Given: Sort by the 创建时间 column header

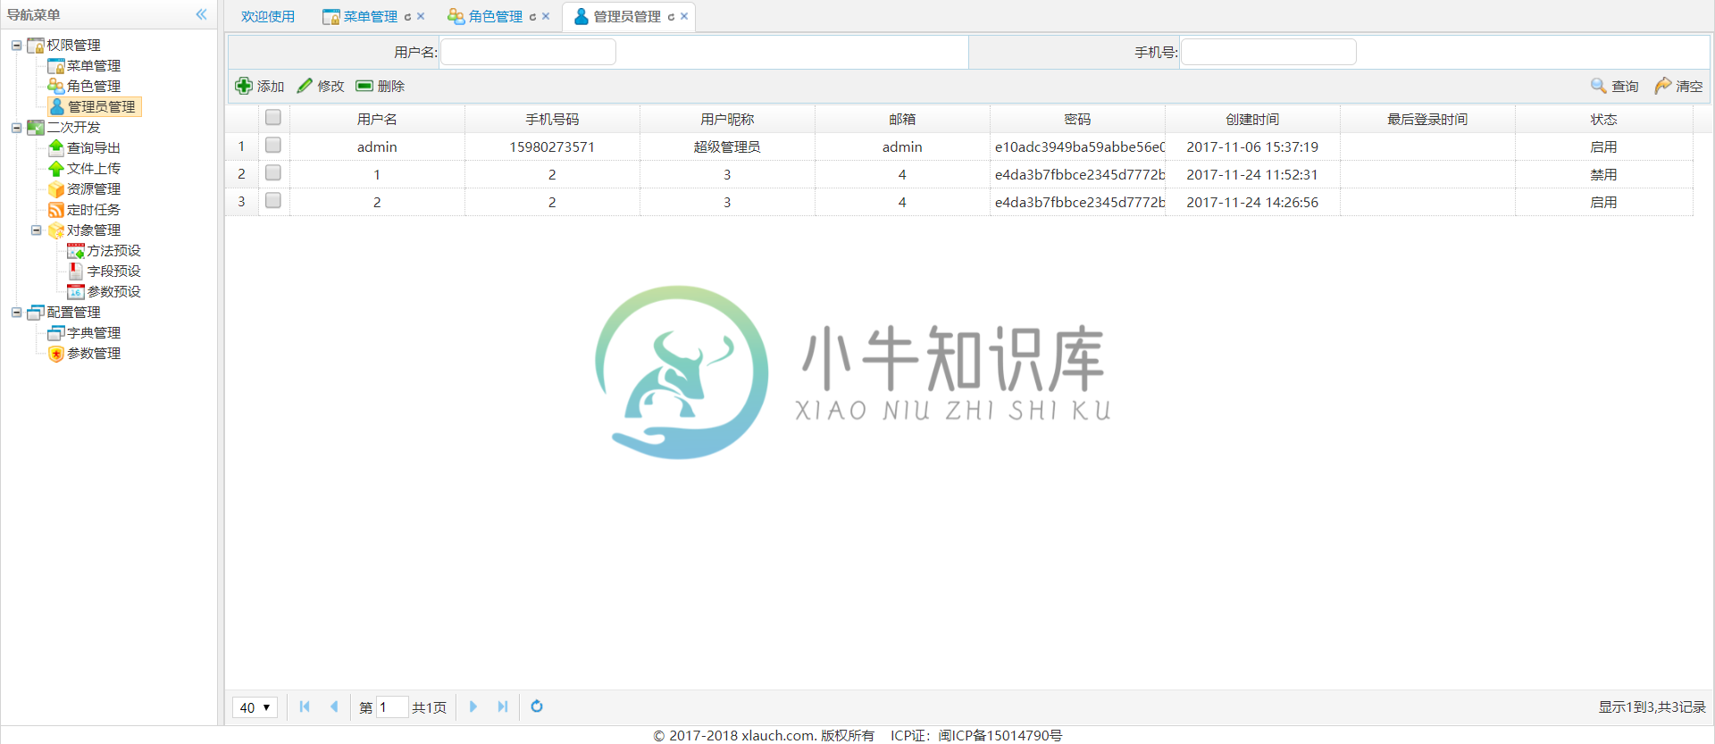Looking at the screenshot, I should click(1252, 120).
